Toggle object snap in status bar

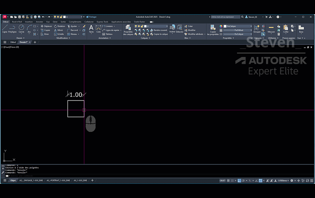pos(260,180)
